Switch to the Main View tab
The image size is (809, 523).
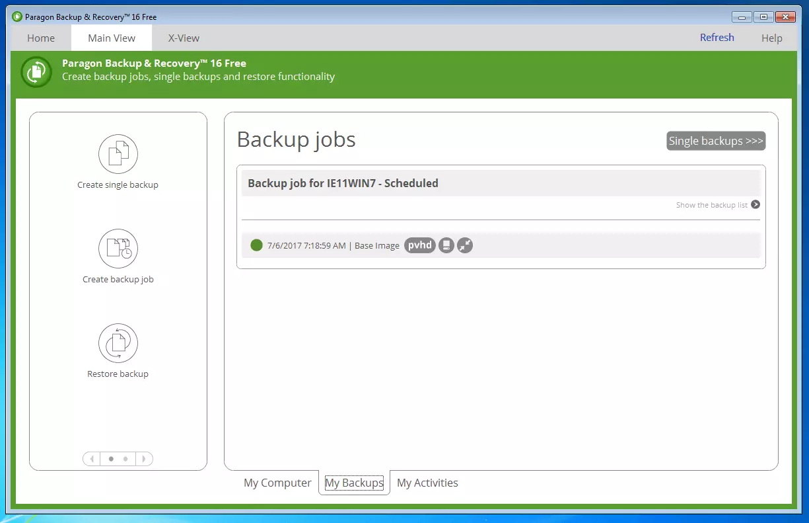tap(112, 38)
